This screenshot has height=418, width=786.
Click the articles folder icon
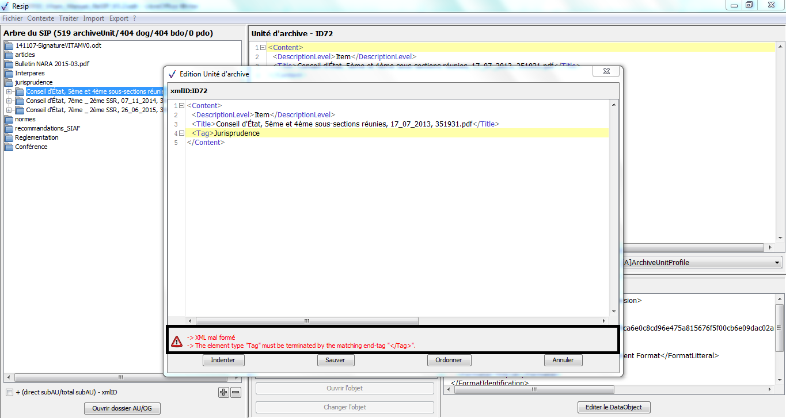click(9, 55)
